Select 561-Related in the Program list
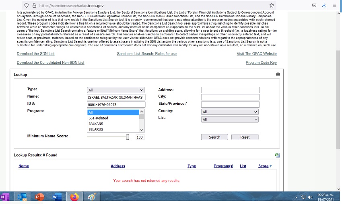Screen dimensions: 342x204 point(98,118)
